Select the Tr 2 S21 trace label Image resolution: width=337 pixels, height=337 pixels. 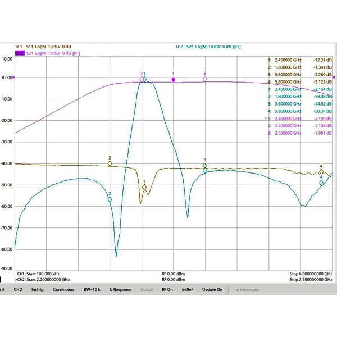208,47
